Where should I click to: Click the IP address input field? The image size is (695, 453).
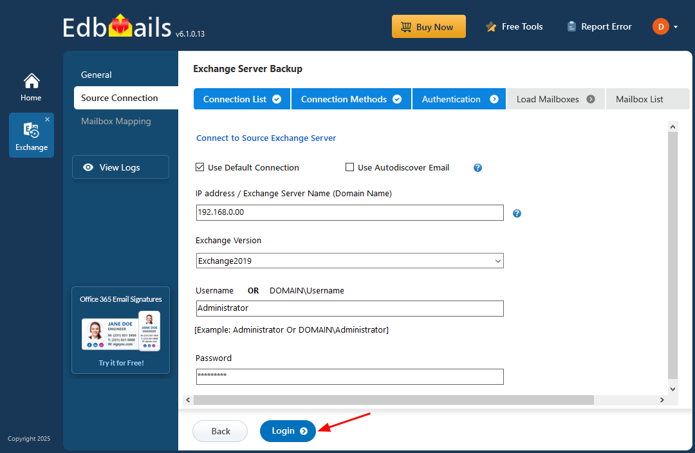click(349, 212)
